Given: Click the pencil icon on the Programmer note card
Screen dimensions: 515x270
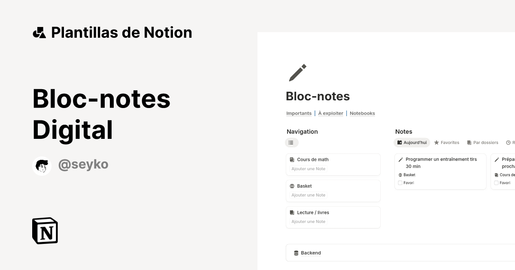Looking at the screenshot, I should click(x=400, y=159).
